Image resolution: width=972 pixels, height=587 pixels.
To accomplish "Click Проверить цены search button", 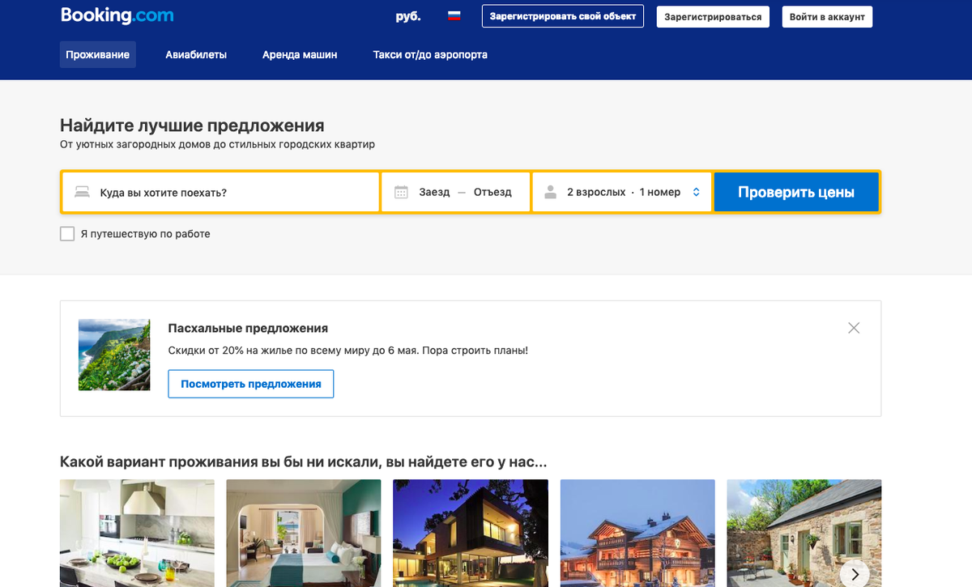I will click(796, 193).
